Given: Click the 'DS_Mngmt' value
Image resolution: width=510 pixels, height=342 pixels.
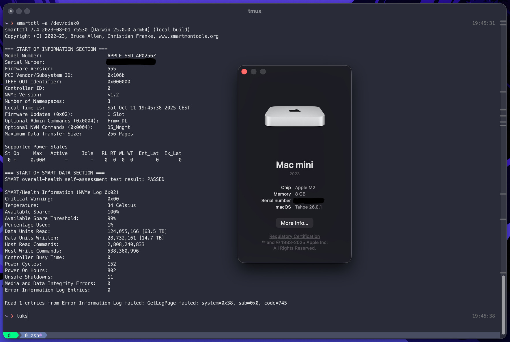Looking at the screenshot, I should click(x=119, y=127).
